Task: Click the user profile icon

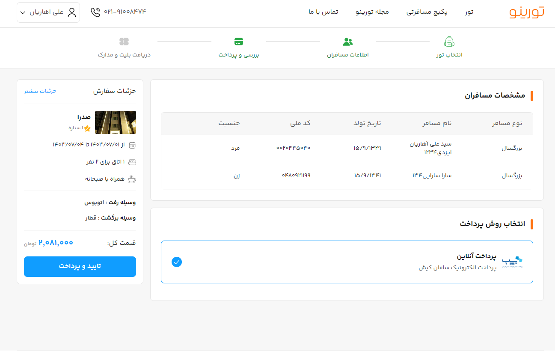Action: 72,12
